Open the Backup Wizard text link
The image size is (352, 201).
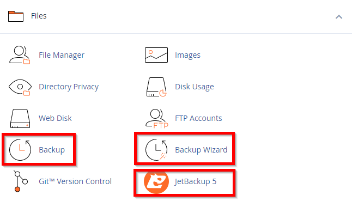coord(201,150)
